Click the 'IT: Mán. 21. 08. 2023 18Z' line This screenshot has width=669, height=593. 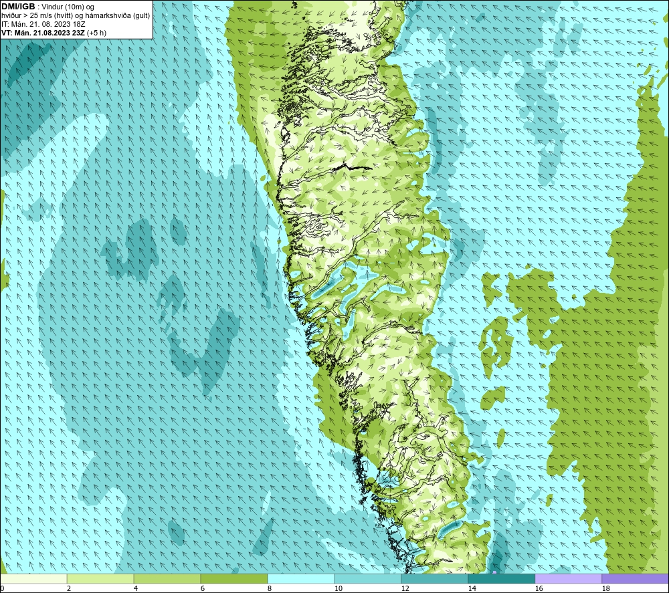tap(43, 24)
